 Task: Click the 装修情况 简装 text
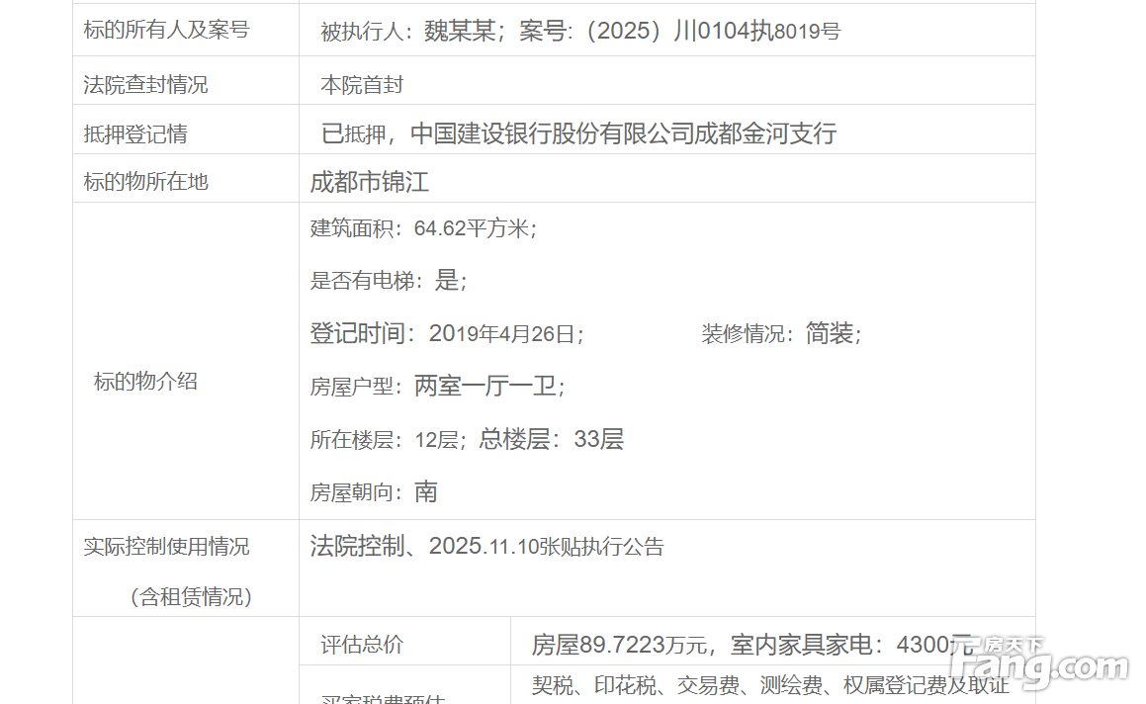click(781, 334)
